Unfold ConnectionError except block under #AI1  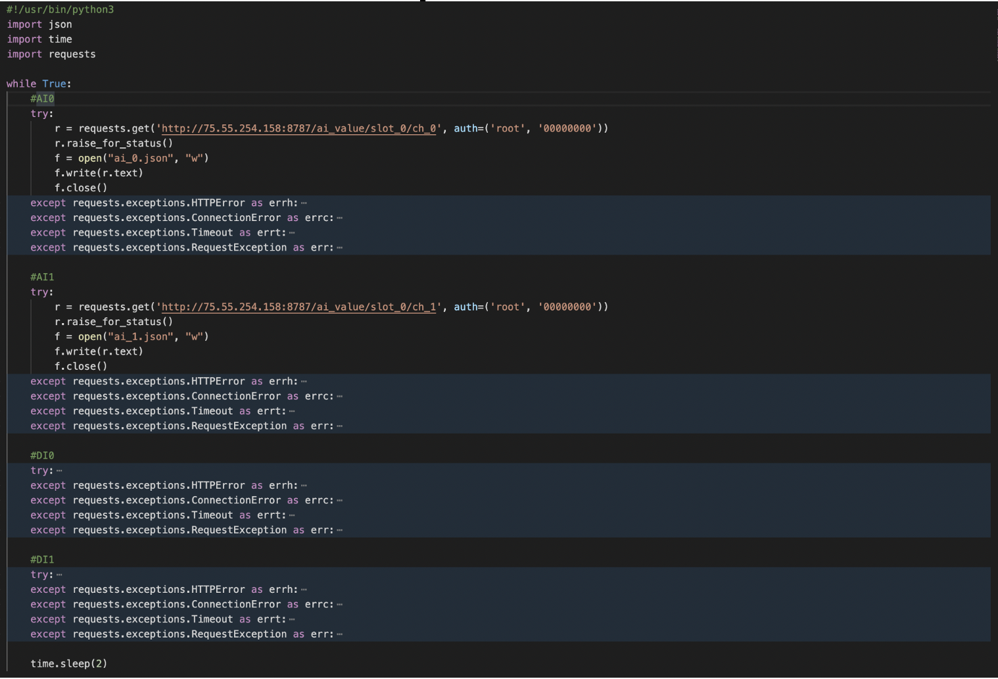(339, 397)
